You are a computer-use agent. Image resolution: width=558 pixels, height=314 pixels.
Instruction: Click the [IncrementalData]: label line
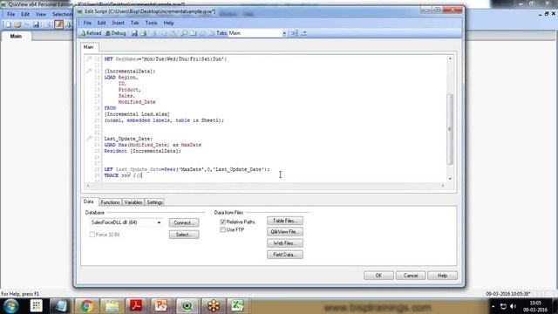tap(130, 72)
